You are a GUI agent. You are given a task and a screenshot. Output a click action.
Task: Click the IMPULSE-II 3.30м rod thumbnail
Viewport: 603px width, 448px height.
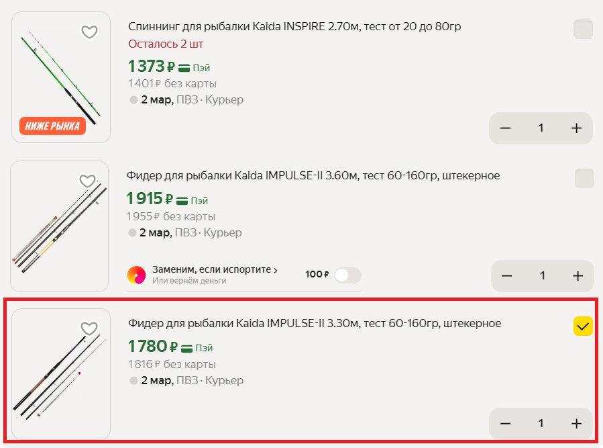[60, 373]
